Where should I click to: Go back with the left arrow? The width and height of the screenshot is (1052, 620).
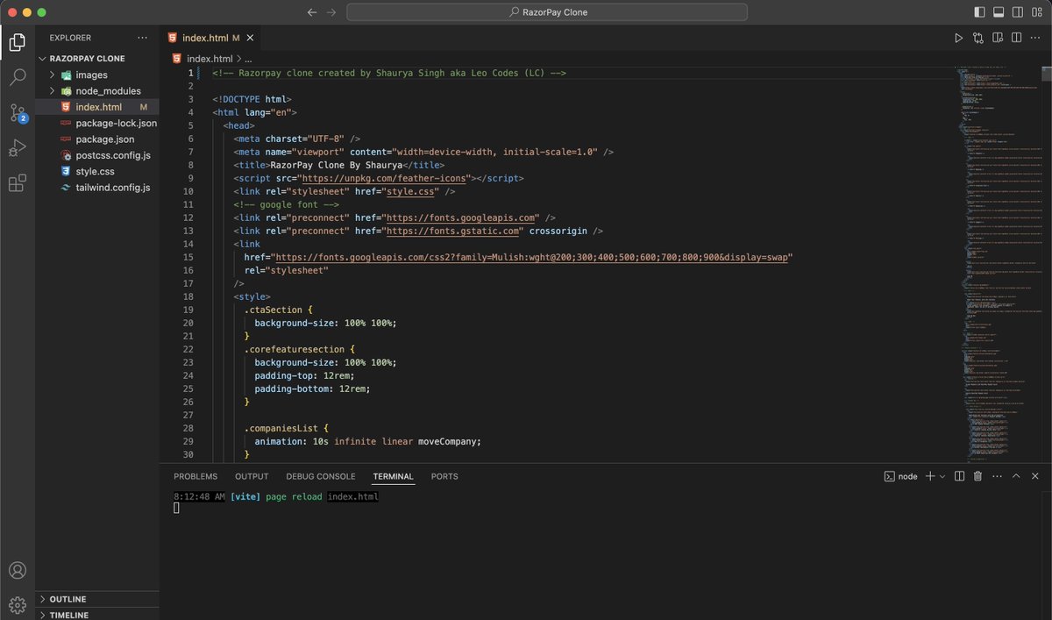(312, 12)
